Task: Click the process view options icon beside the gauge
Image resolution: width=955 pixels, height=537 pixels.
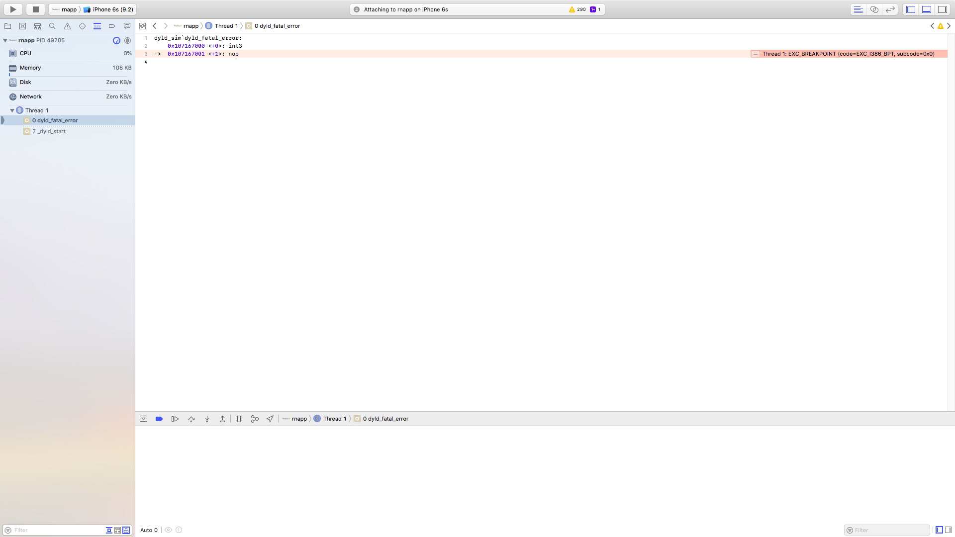Action: pyautogui.click(x=127, y=40)
